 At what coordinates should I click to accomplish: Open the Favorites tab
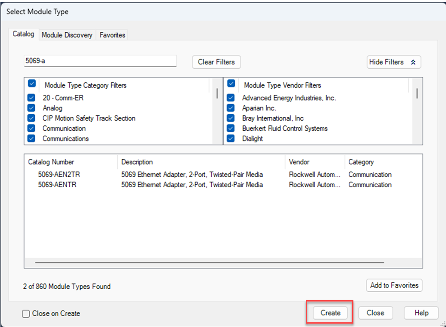113,35
